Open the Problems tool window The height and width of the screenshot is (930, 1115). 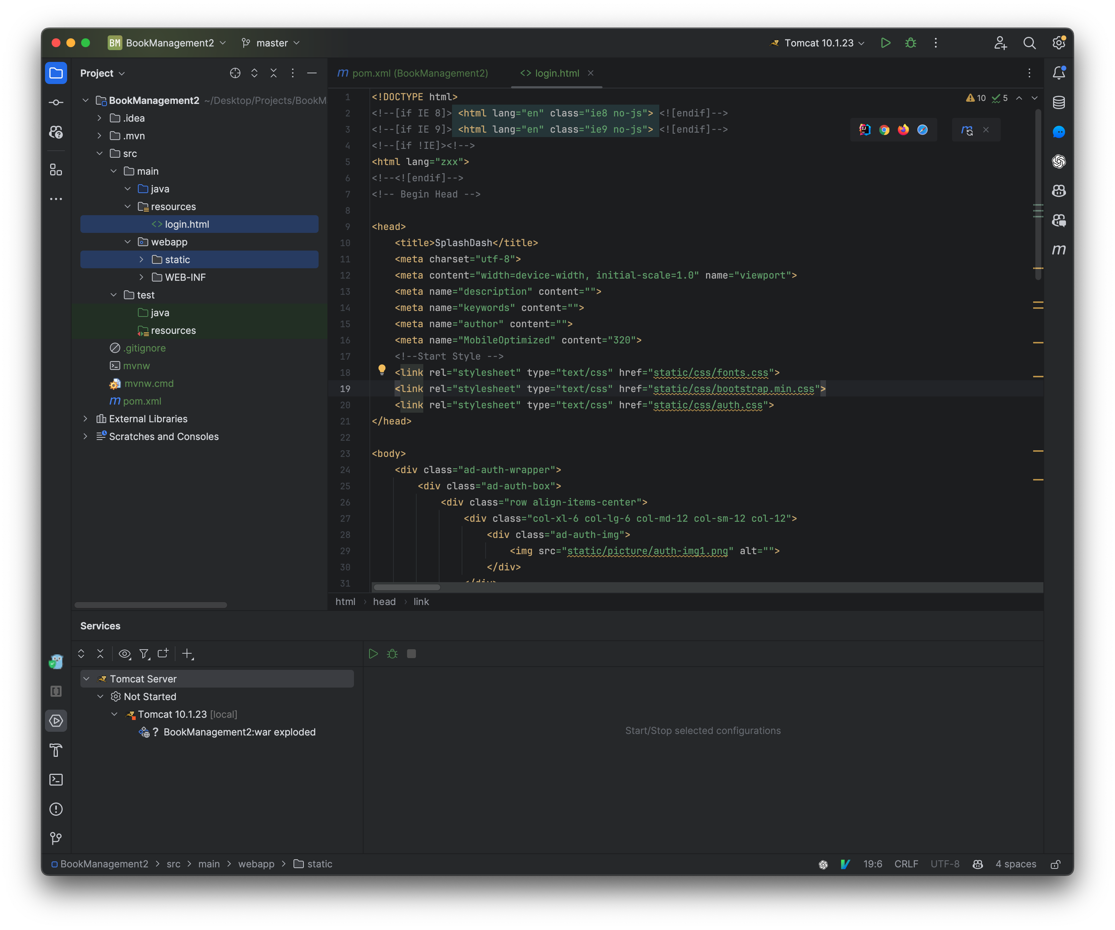(x=56, y=809)
